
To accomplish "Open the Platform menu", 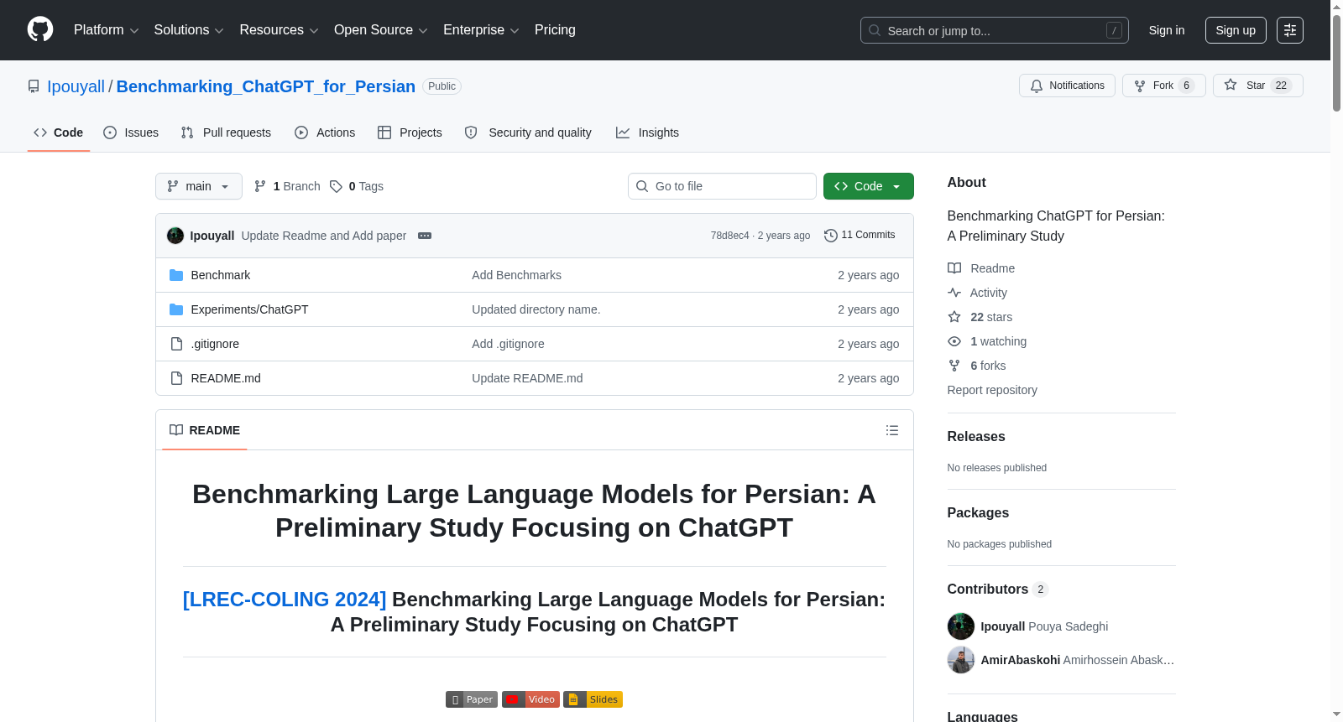I will [106, 30].
